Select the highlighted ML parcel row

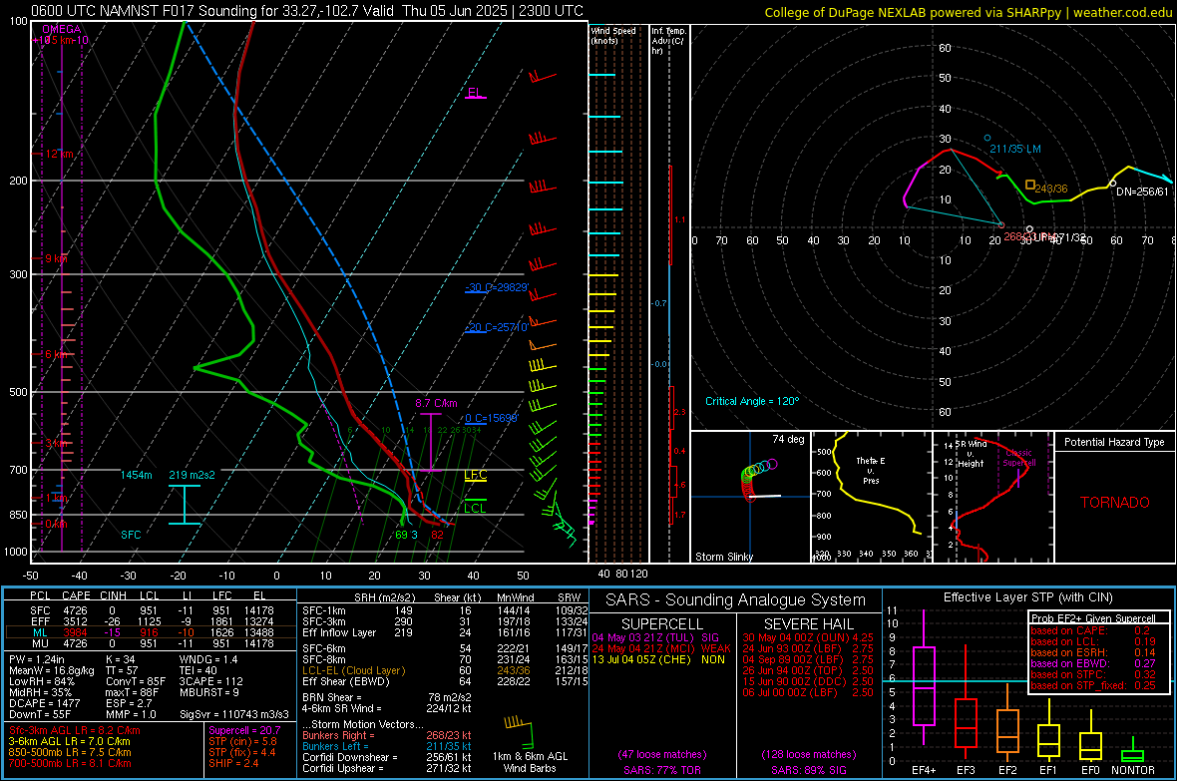[x=151, y=632]
